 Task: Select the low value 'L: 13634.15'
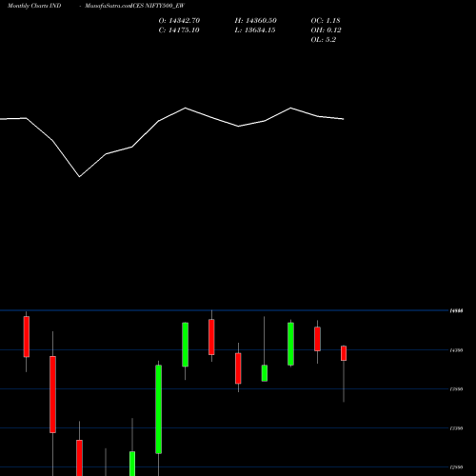[255, 30]
